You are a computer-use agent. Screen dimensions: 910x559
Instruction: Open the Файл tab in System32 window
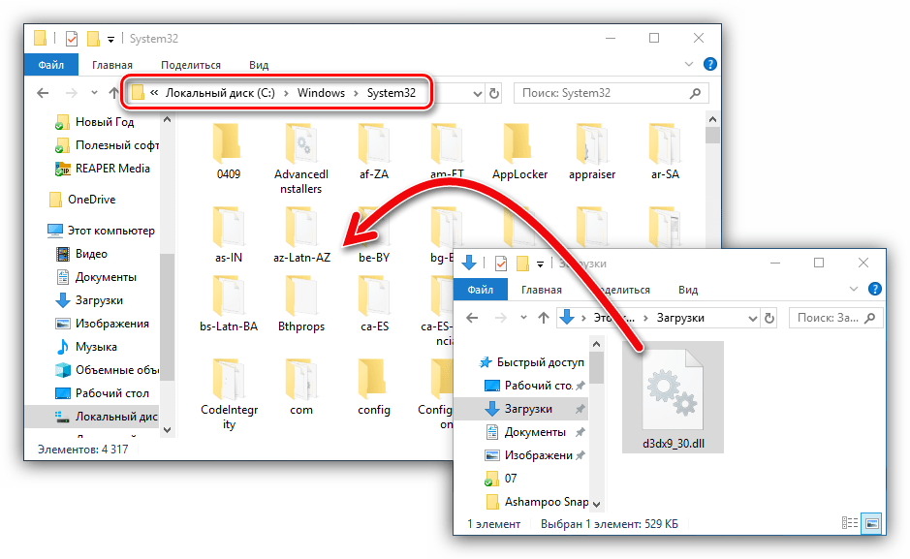(x=50, y=65)
